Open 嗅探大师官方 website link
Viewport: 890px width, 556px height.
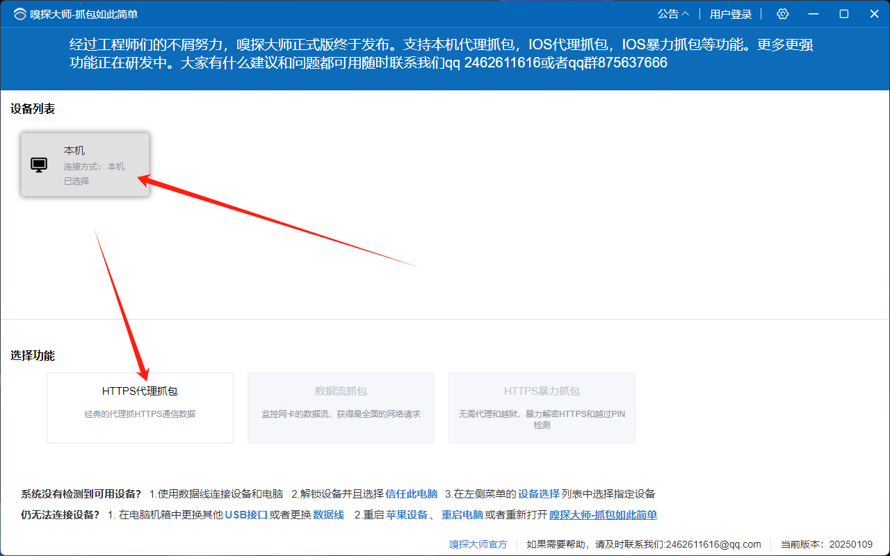pyautogui.click(x=478, y=544)
